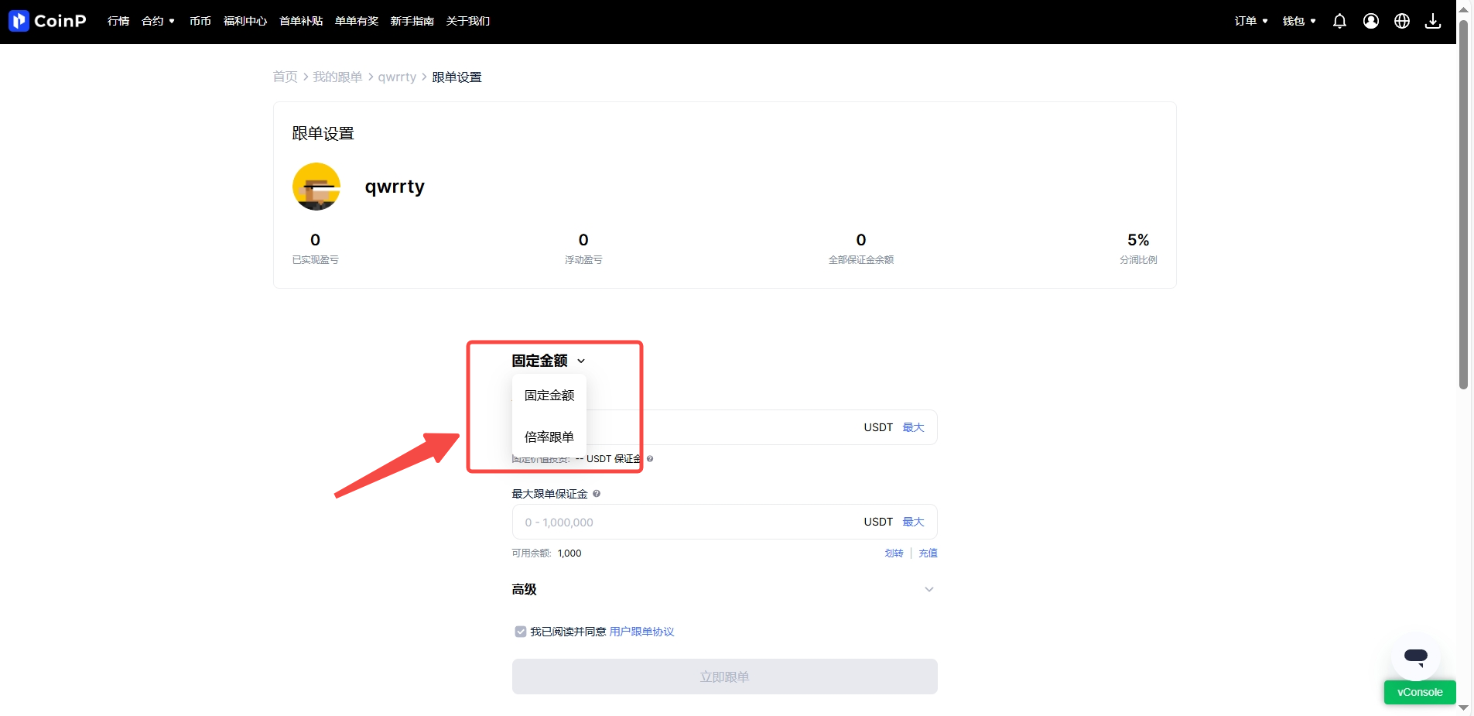The height and width of the screenshot is (716, 1474).
Task: Open the chat support bubble icon
Action: pos(1415,656)
